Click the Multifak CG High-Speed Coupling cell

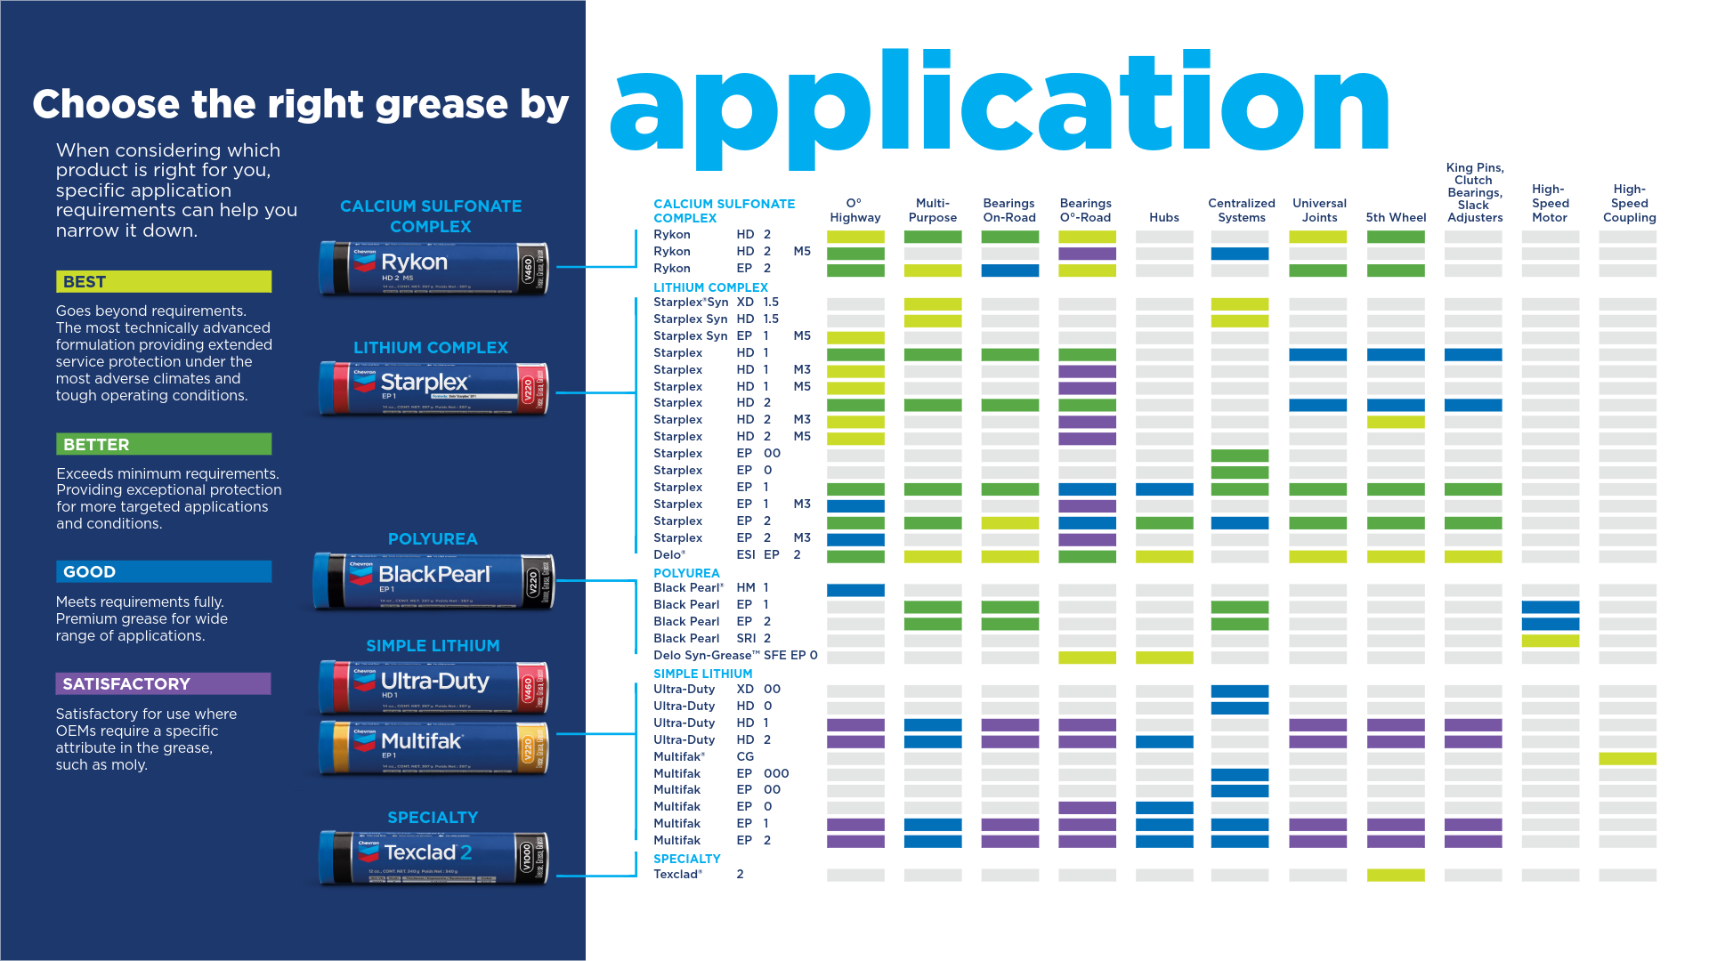[x=1627, y=759]
